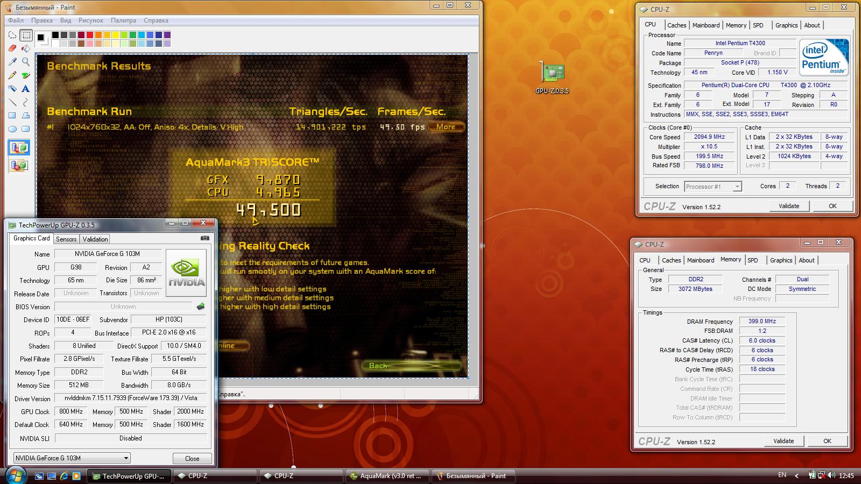This screenshot has height=484, width=861.
Task: Select the straight Line tool
Action: pos(12,102)
